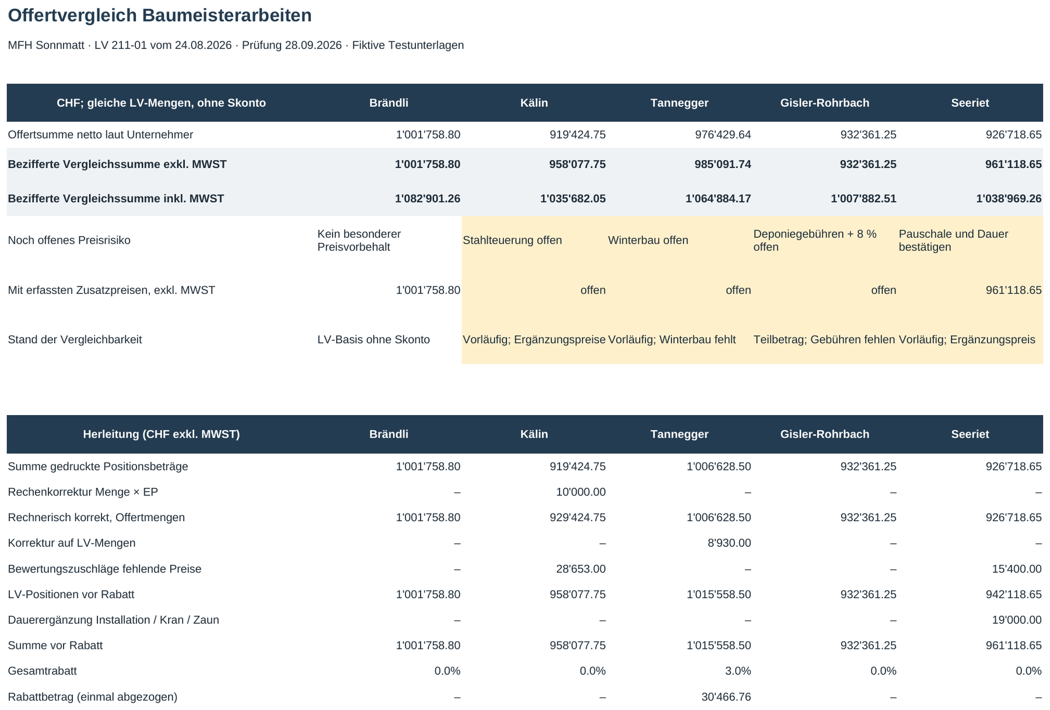Click 'Seeriet' header in the Herleitung table
1050x710 pixels.
970,434
